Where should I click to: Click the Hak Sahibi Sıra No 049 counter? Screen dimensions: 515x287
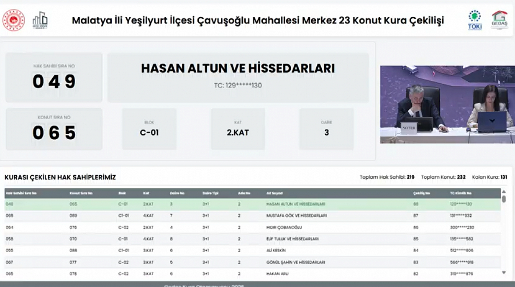pos(54,77)
